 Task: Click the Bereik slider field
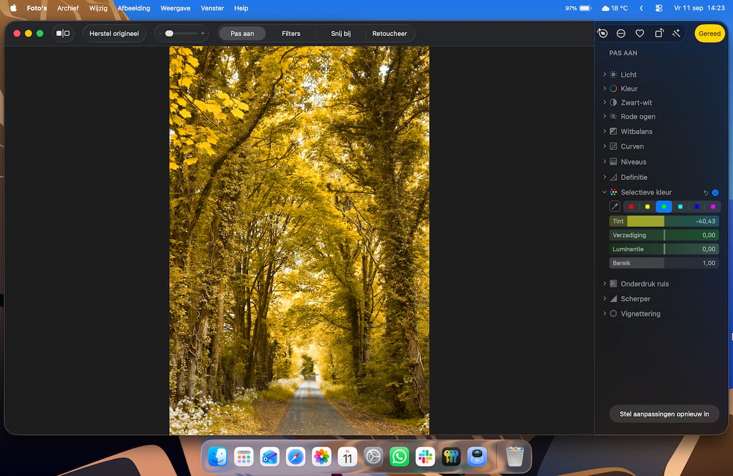pyautogui.click(x=664, y=263)
